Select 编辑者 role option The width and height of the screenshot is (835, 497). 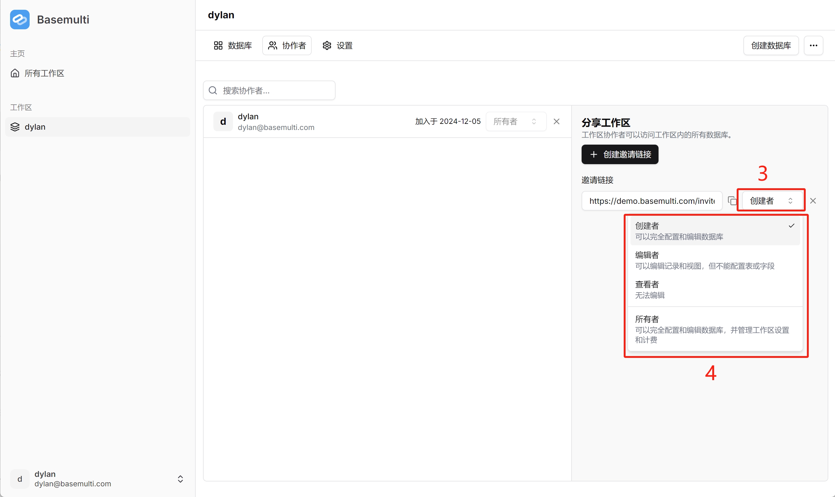(x=715, y=260)
